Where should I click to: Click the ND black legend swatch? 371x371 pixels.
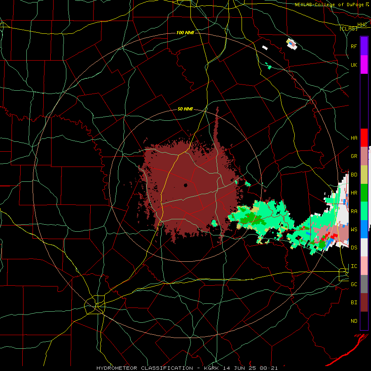click(364, 321)
